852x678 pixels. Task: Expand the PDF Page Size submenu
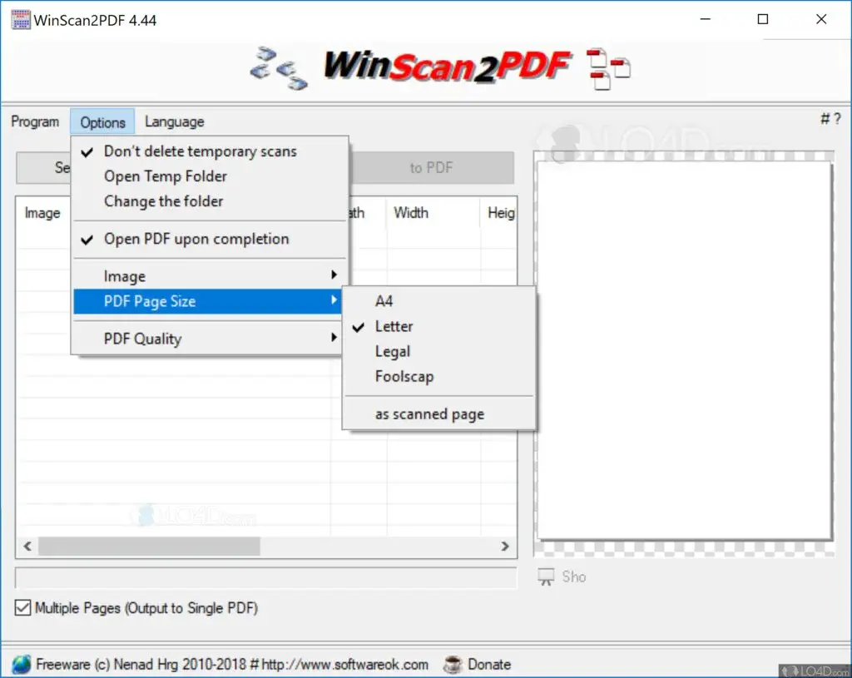click(209, 301)
